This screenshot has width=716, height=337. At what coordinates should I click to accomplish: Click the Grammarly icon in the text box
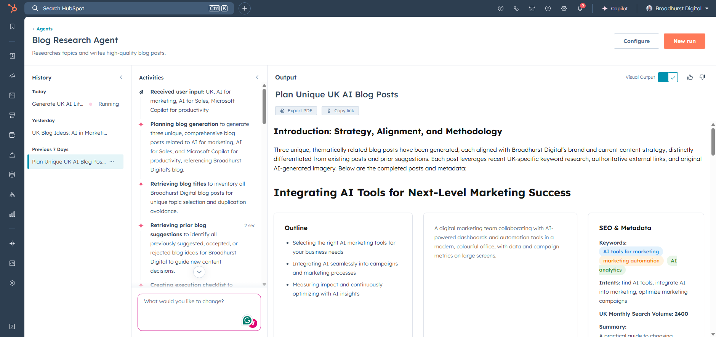click(x=247, y=321)
